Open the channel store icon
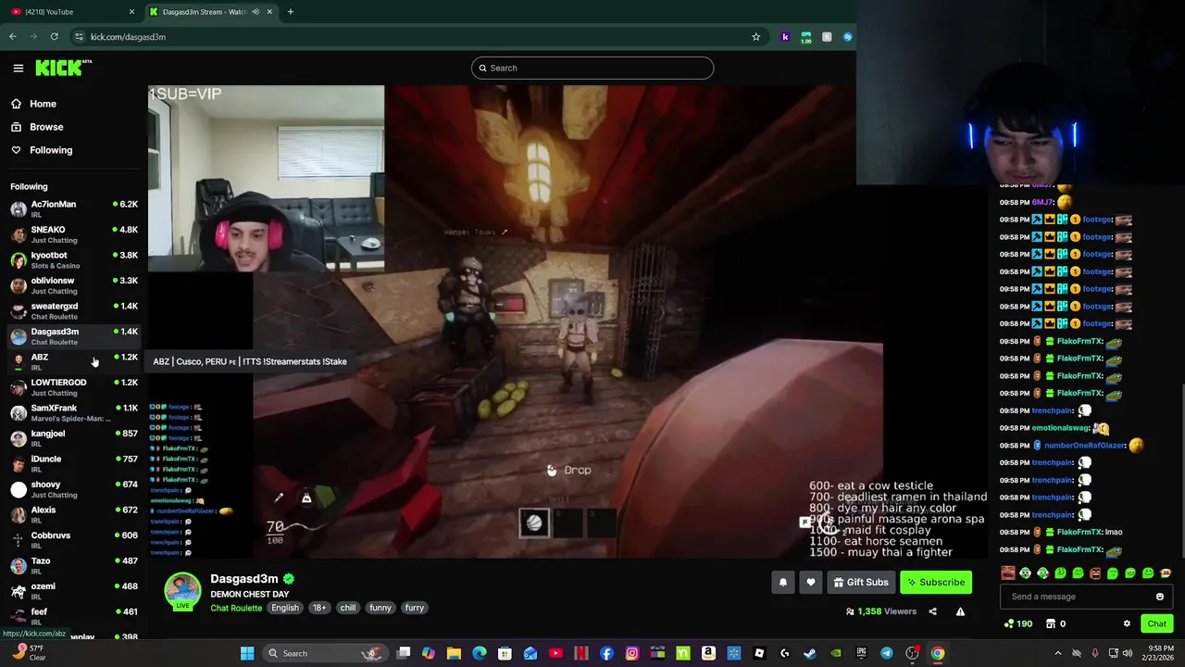Viewport: 1185px width, 667px height. point(1055,623)
